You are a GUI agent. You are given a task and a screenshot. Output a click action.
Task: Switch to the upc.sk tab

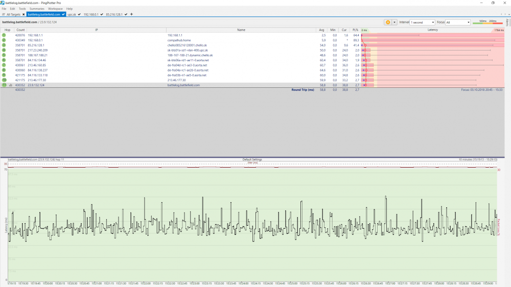(x=72, y=14)
